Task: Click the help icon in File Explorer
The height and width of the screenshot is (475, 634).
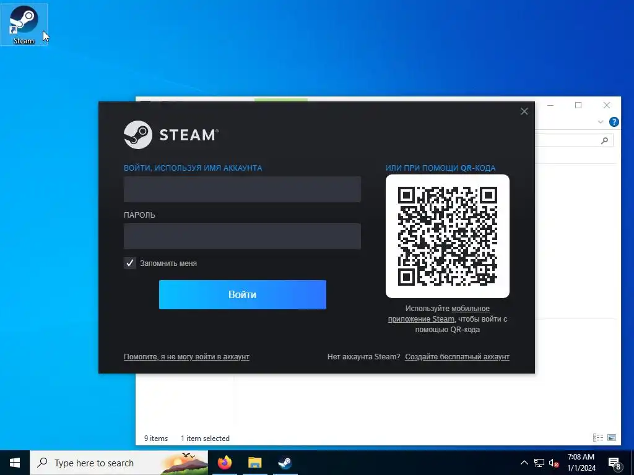Action: 614,122
